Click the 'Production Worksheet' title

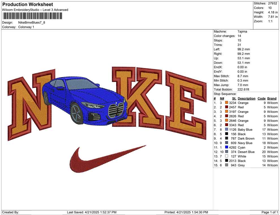click(27, 5)
